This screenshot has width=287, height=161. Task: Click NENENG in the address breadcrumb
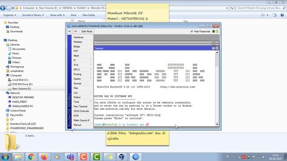click(67, 8)
